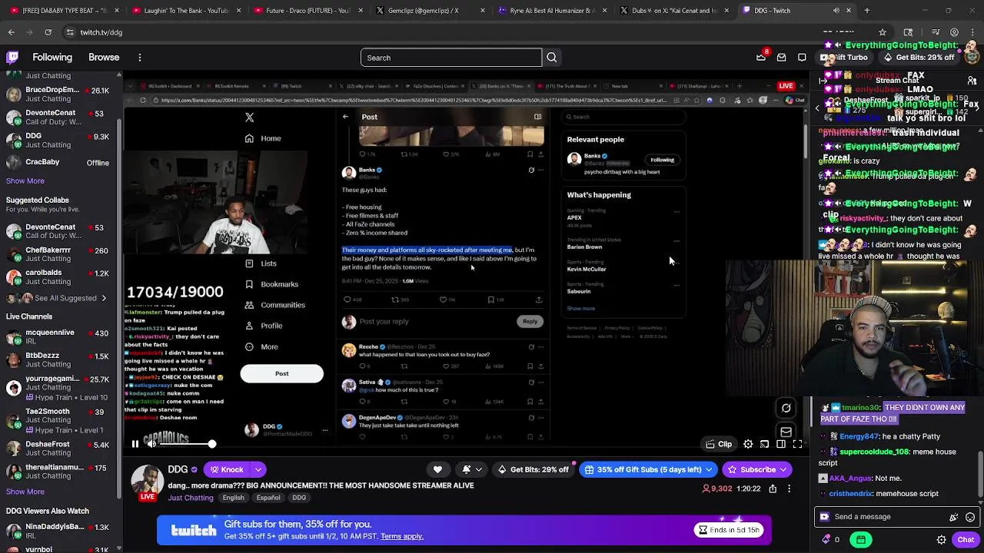Open the emote picker smiley icon

point(970,517)
